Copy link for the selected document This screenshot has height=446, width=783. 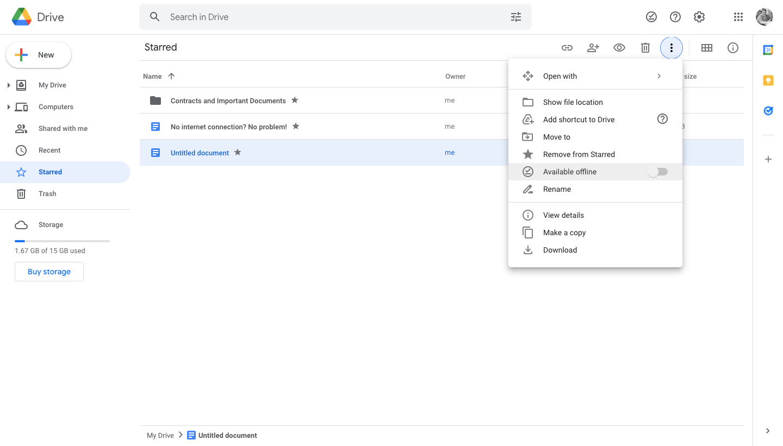coord(567,47)
